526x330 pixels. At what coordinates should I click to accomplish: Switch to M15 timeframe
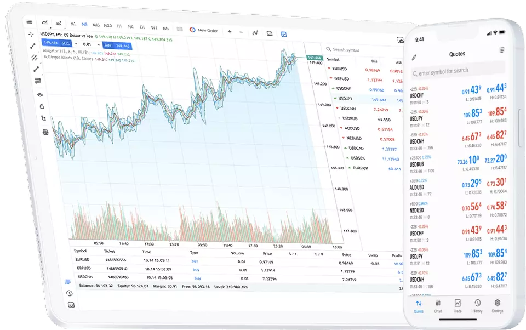95,25
